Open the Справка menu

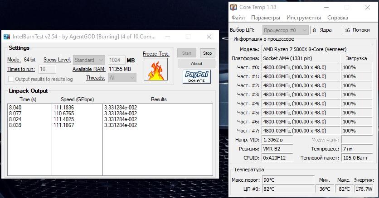pyautogui.click(x=338, y=18)
